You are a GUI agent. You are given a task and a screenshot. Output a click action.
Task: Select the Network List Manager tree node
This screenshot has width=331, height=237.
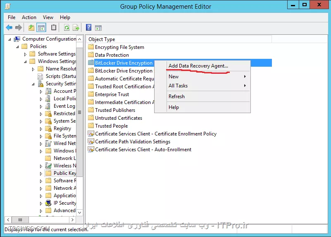click(64, 158)
